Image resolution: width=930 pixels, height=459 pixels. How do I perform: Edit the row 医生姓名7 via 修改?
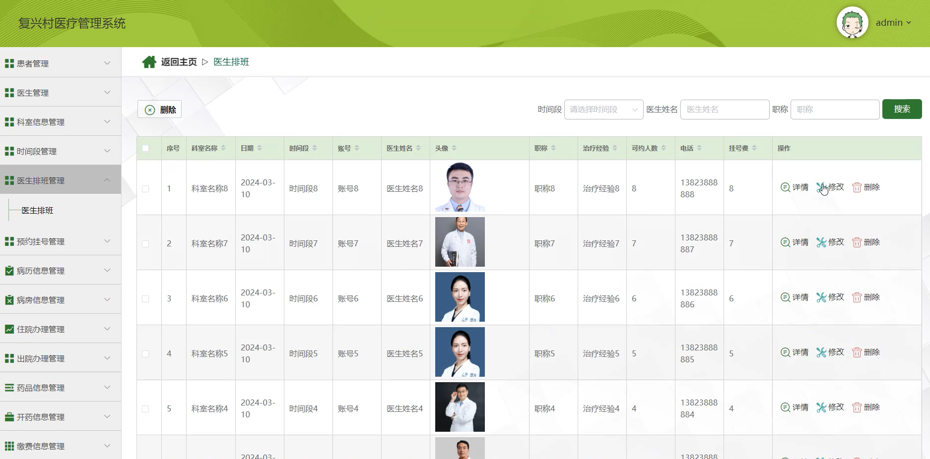830,242
